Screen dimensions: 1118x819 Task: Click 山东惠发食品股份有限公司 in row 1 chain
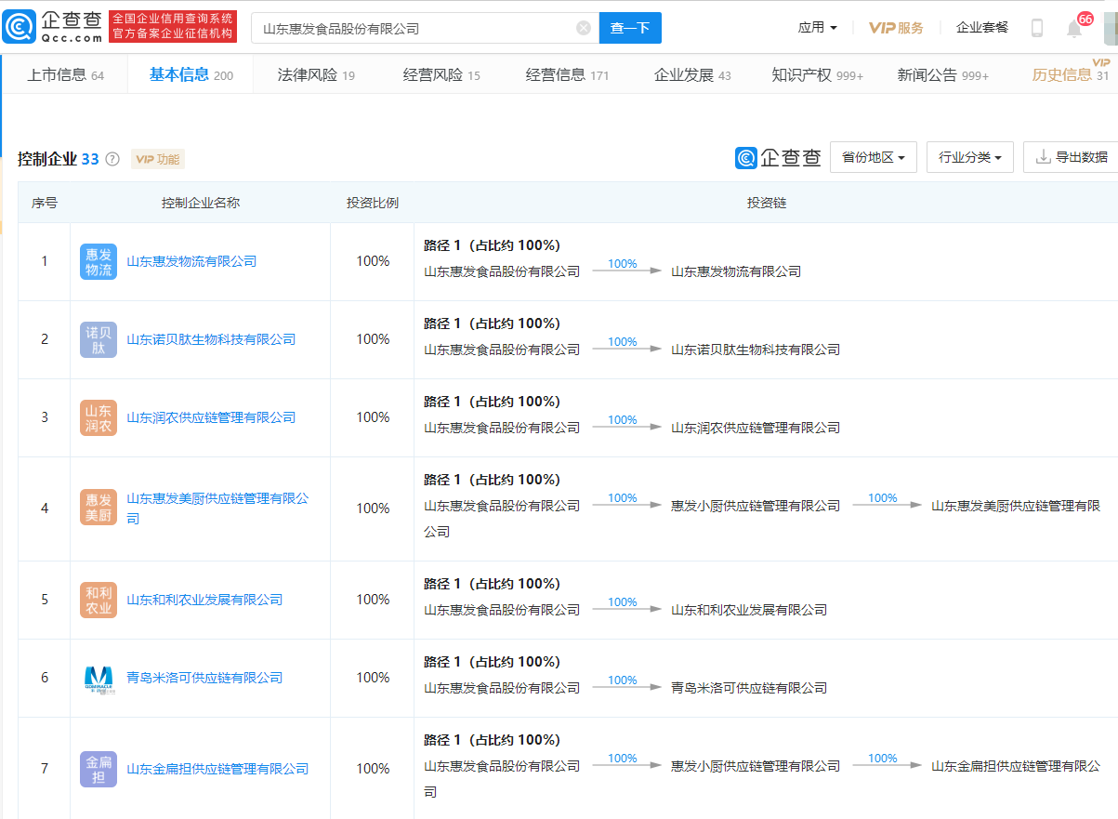click(x=502, y=271)
